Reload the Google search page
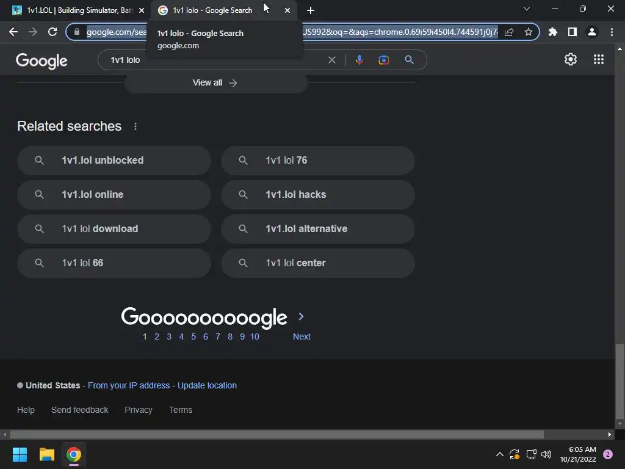 click(52, 32)
